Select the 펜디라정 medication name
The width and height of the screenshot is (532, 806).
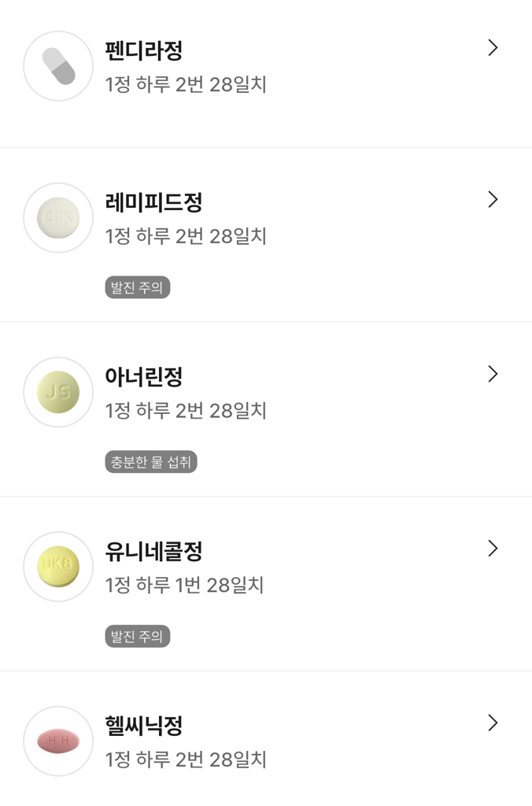point(144,51)
